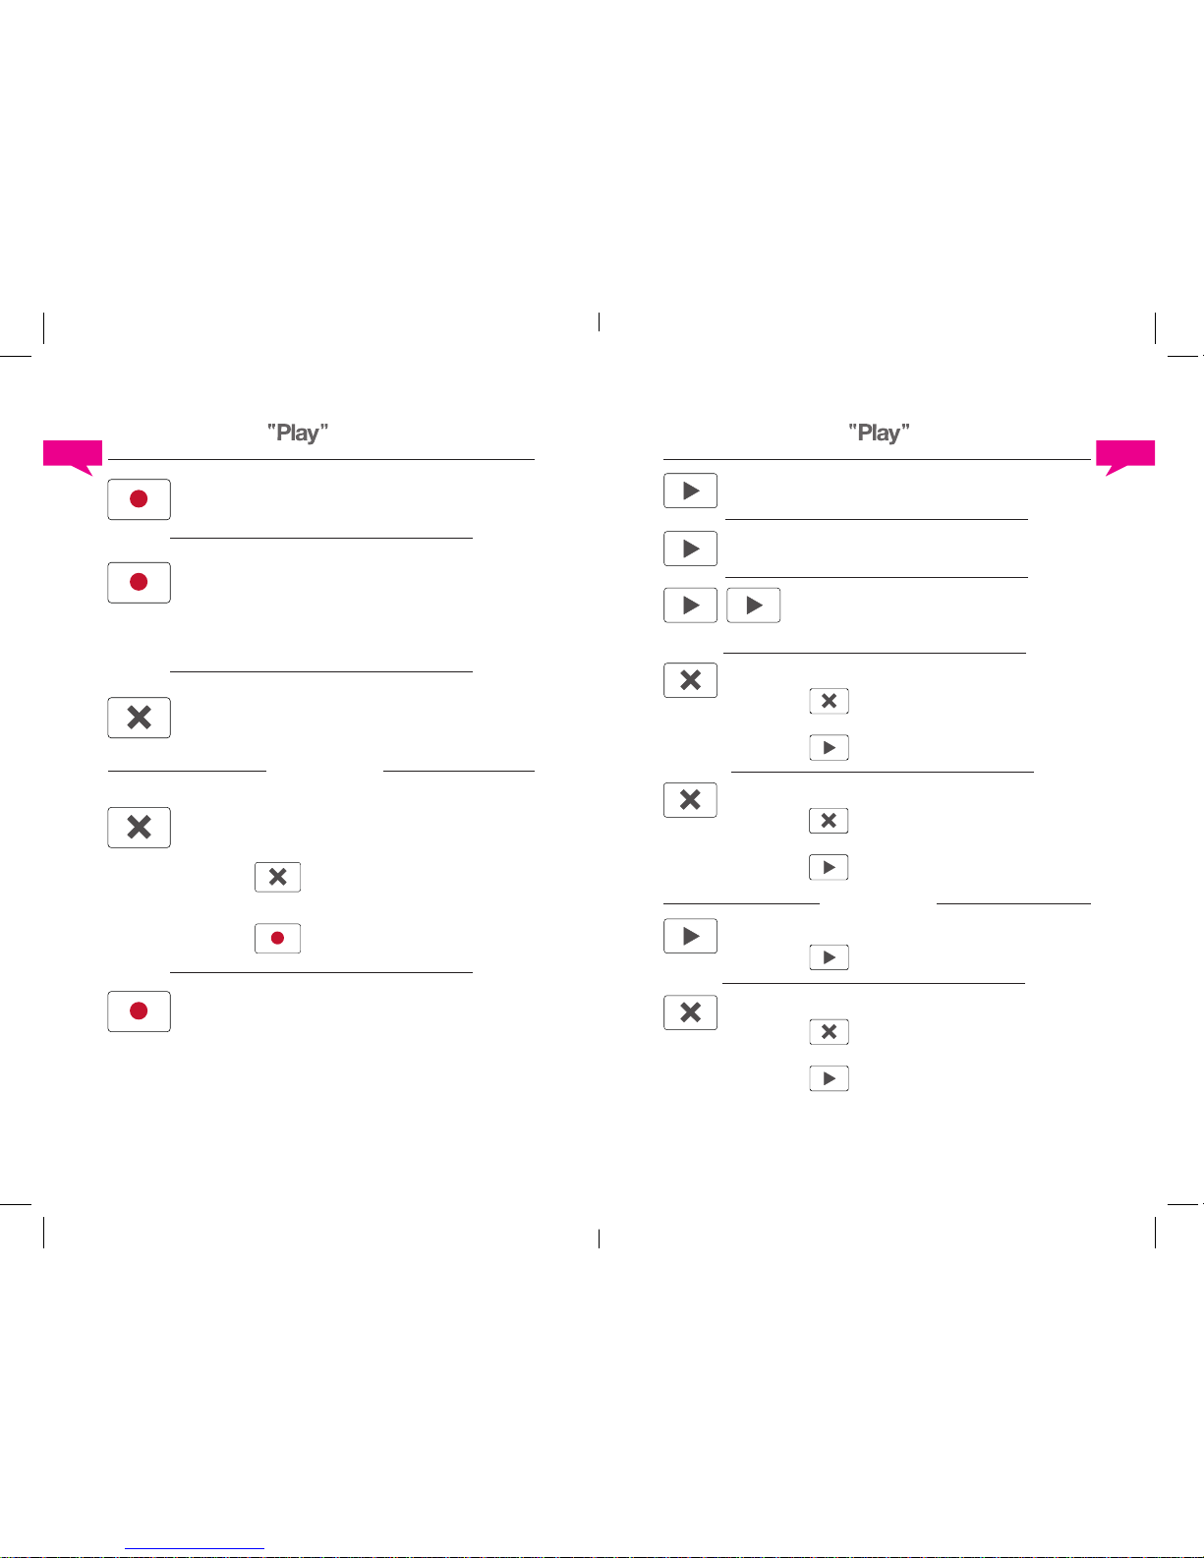
Task: Click the lowest small X icon on right page
Action: pyautogui.click(x=829, y=1032)
